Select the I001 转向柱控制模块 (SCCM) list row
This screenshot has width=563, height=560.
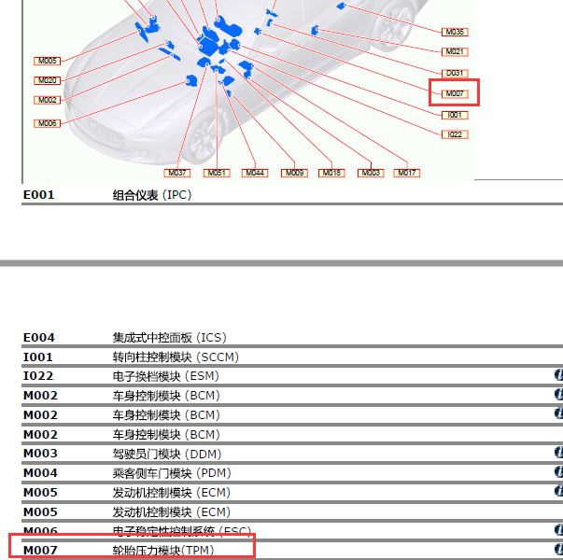292,357
